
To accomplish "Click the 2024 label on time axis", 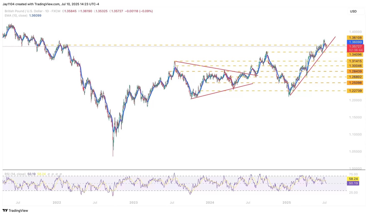I will point(210,203).
